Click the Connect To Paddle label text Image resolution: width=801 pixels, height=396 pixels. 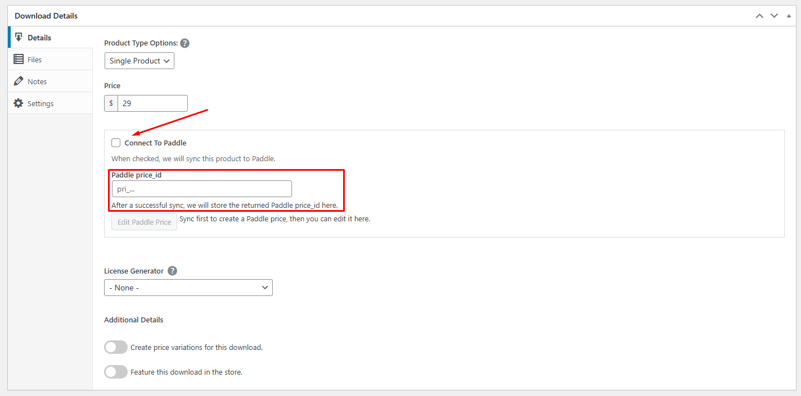click(155, 143)
